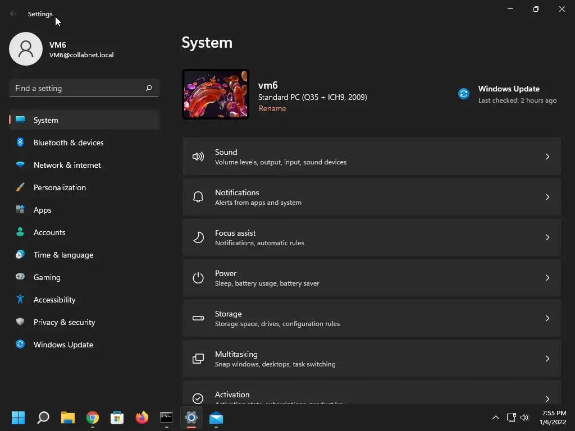The image size is (575, 431).
Task: Click the Personalization paintbrush icon
Action: [20, 187]
